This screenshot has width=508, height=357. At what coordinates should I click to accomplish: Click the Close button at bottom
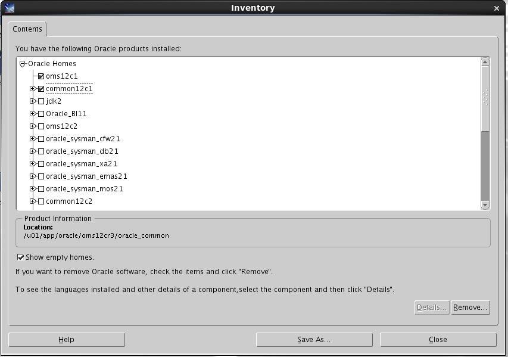(438, 340)
